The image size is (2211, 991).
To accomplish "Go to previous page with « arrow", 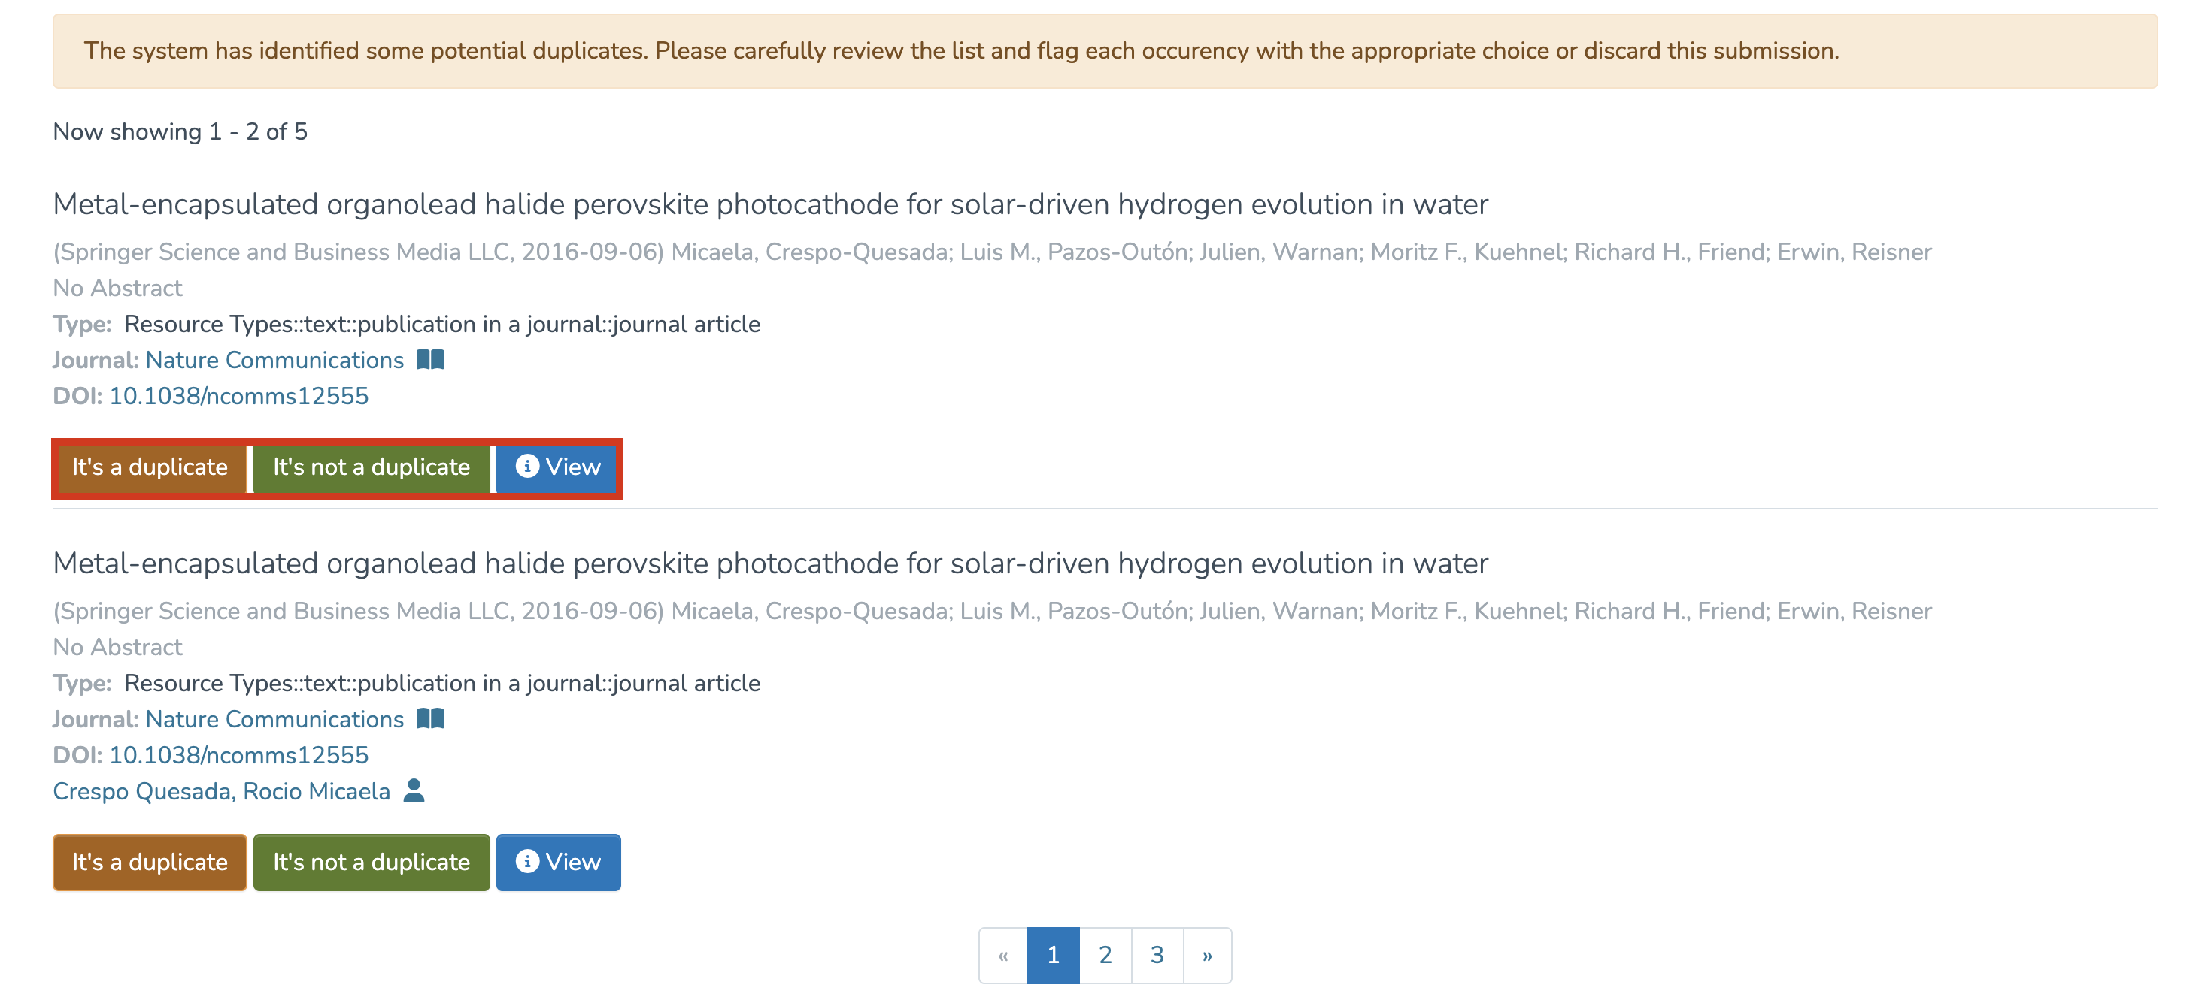I will 1002,955.
